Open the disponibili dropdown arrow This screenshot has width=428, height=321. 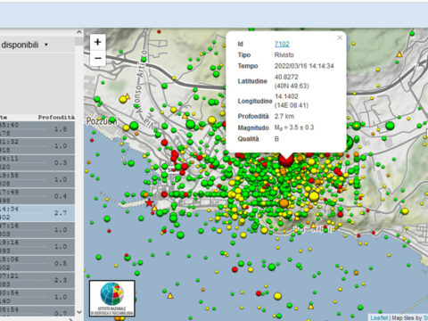pyautogui.click(x=46, y=45)
